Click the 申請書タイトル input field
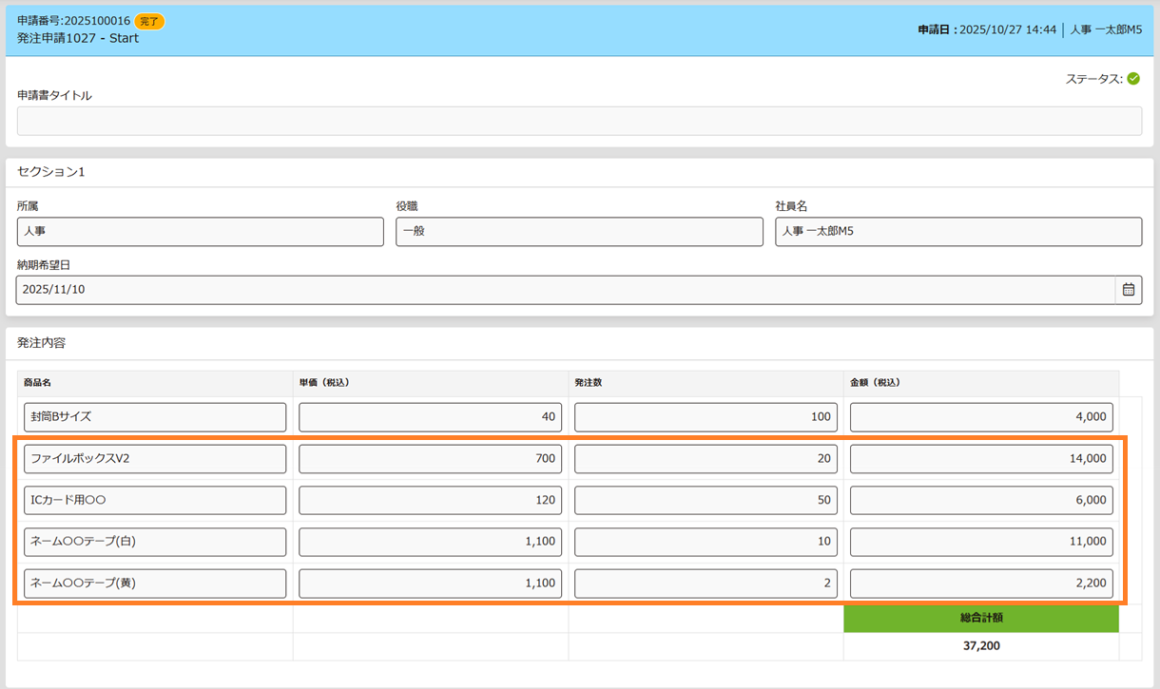The height and width of the screenshot is (689, 1160). tap(579, 121)
